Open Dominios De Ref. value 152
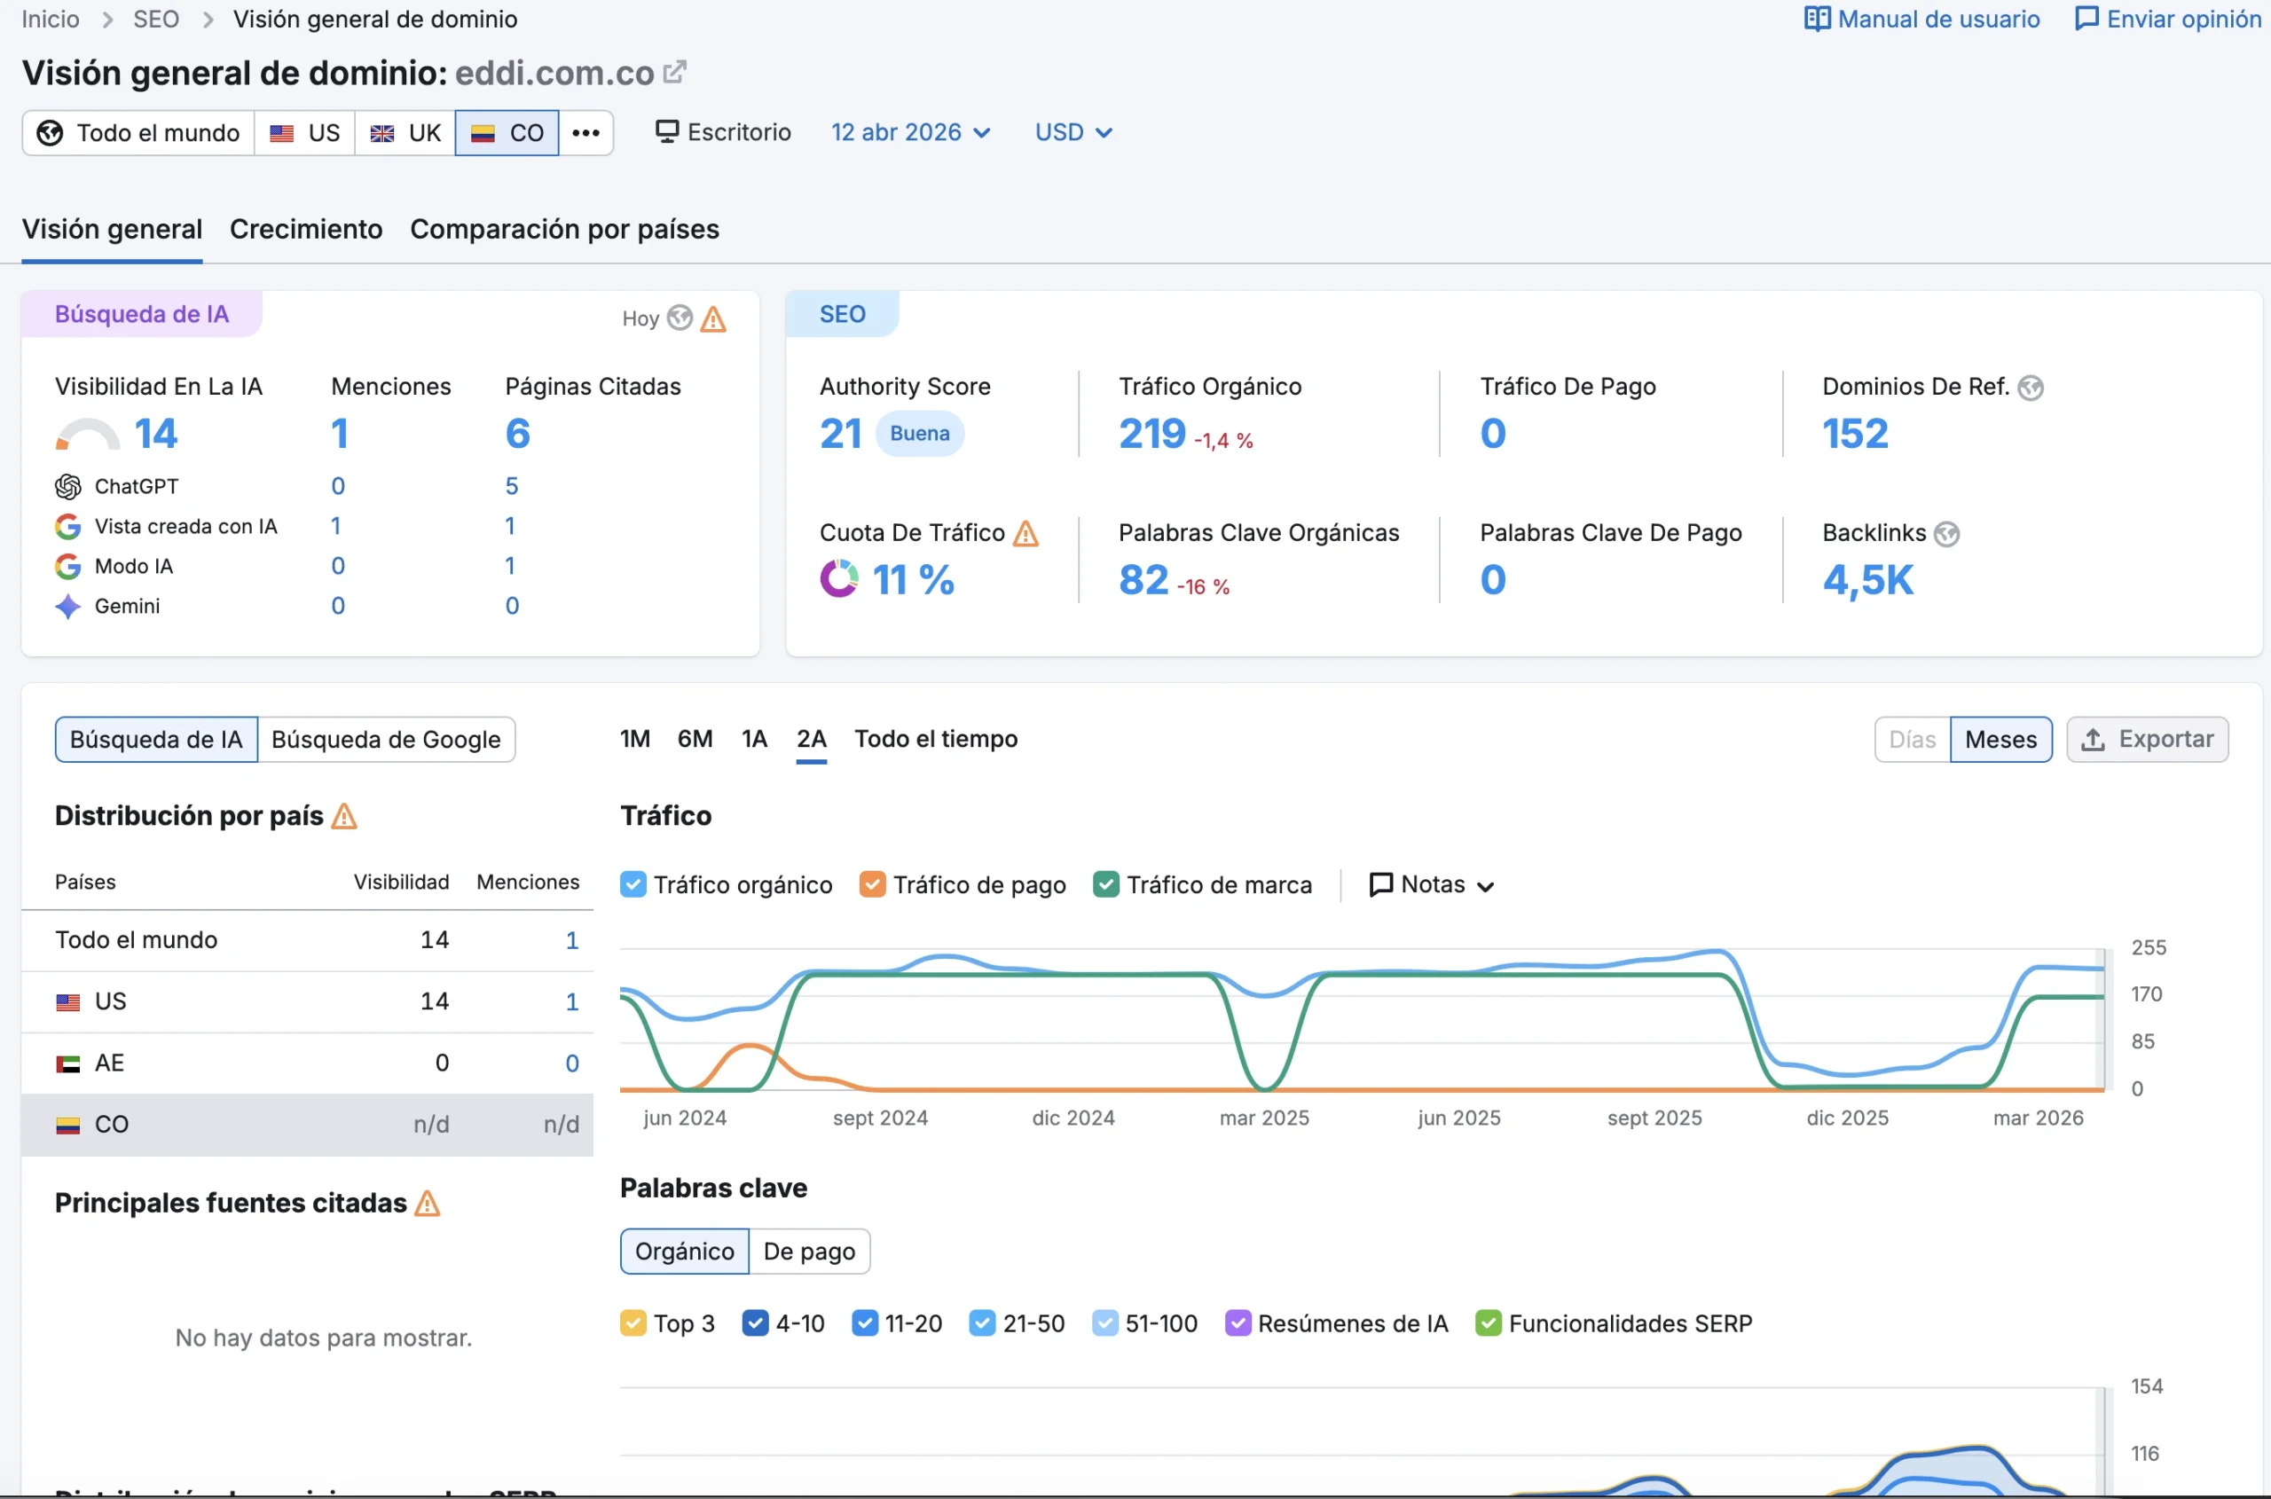This screenshot has height=1499, width=2271. (1855, 433)
